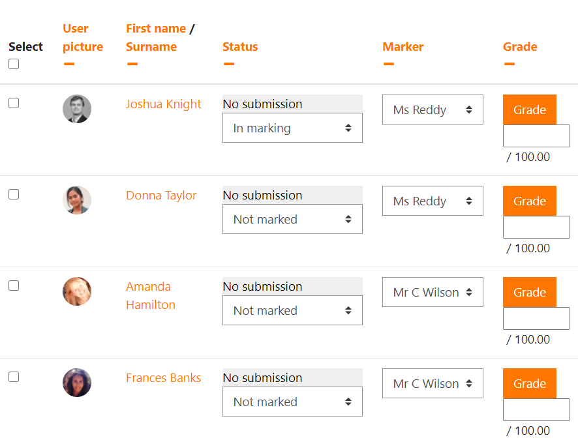Open Donna Taylor's profile picture
The width and height of the screenshot is (578, 440).
point(77,200)
